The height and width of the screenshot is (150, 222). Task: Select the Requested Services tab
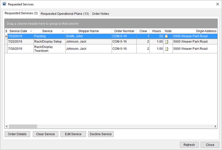(21, 13)
